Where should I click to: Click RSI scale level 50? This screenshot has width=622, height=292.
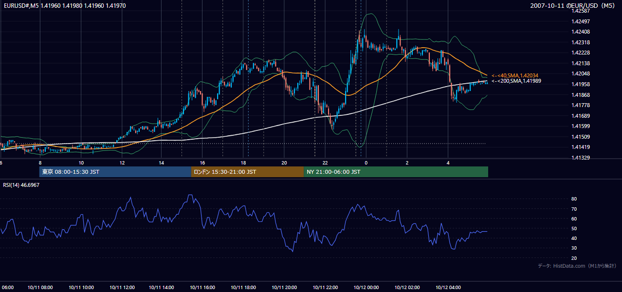574,229
